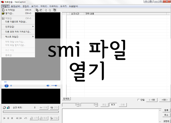Click the 시작 sync button
This screenshot has height=123, width=171.
[34, 118]
